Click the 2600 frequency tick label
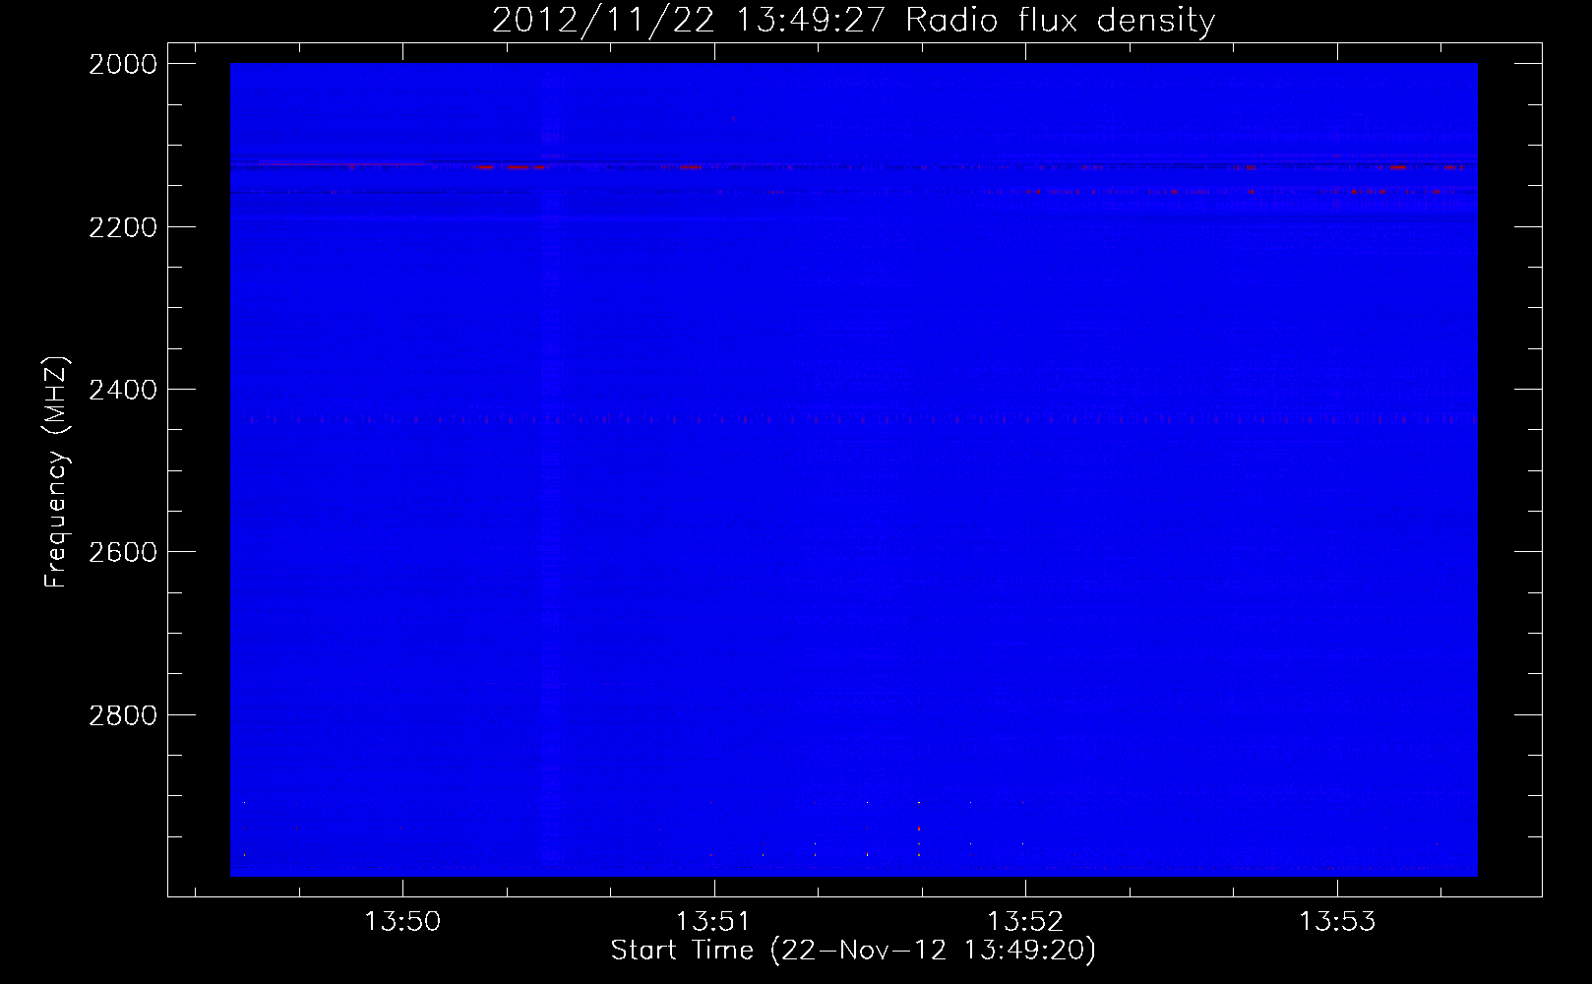Image resolution: width=1592 pixels, height=984 pixels. (123, 552)
